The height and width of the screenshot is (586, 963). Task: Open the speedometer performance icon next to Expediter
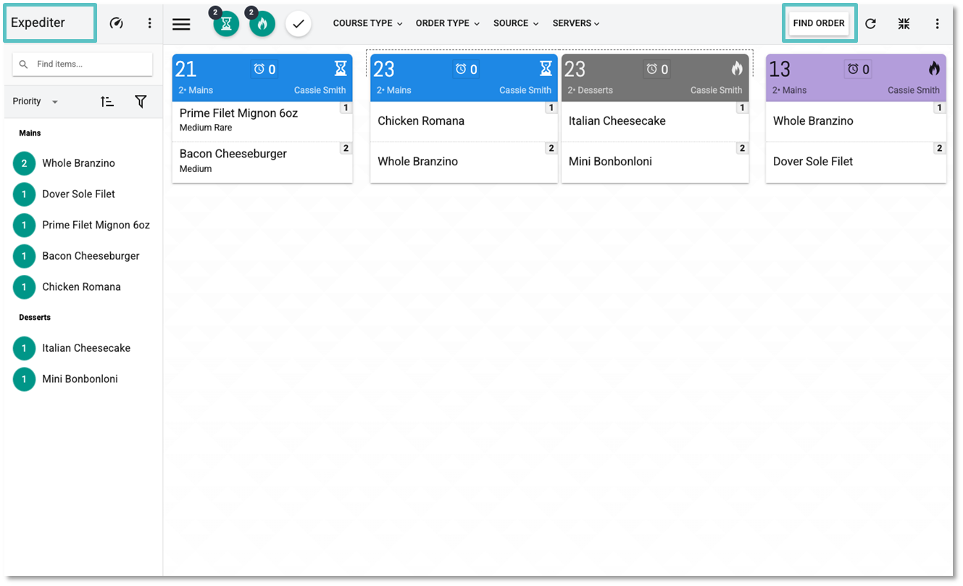click(116, 23)
